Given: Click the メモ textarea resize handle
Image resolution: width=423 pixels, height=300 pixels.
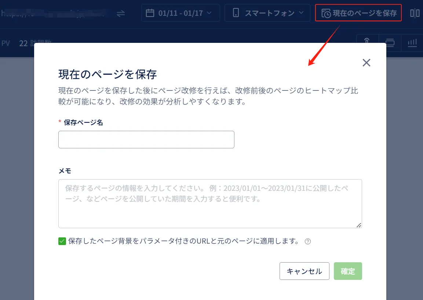Looking at the screenshot, I should [x=359, y=225].
